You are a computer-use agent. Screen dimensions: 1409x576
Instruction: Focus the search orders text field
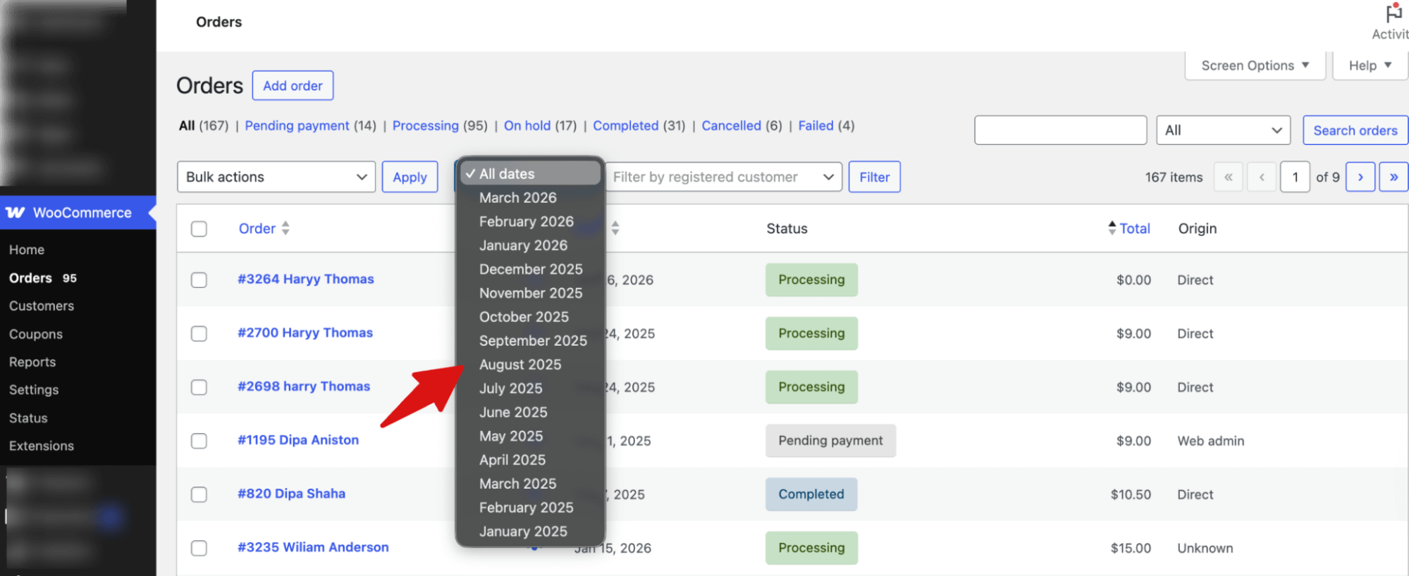click(x=1060, y=130)
